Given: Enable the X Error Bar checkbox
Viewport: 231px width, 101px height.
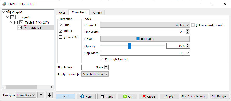Looking at the screenshot, I should tap(61, 37).
